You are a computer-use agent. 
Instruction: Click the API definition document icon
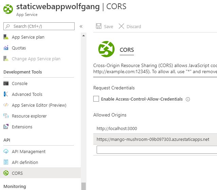point(6,162)
